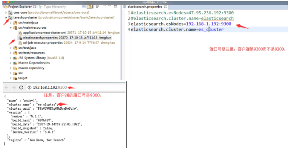Expand the maven-repository folder
This screenshot has height=148, width=289.
coord(11,68)
